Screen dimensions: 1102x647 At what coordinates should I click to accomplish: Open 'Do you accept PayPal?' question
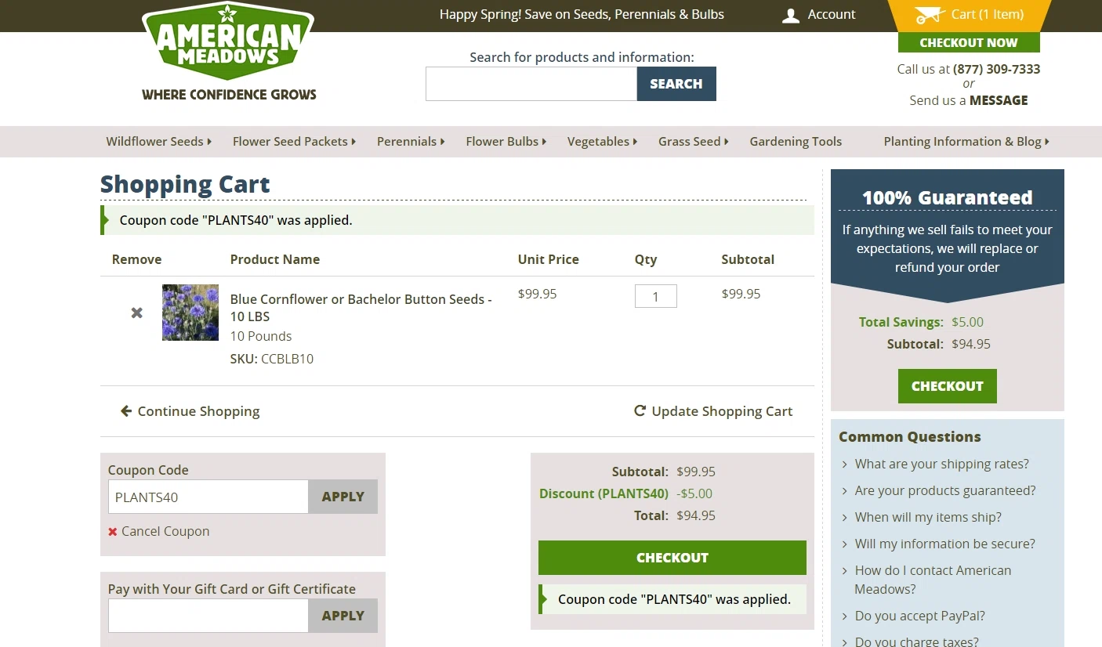(919, 616)
